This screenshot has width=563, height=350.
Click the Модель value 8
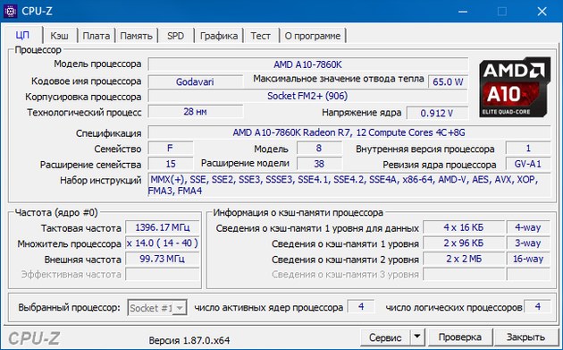click(319, 149)
